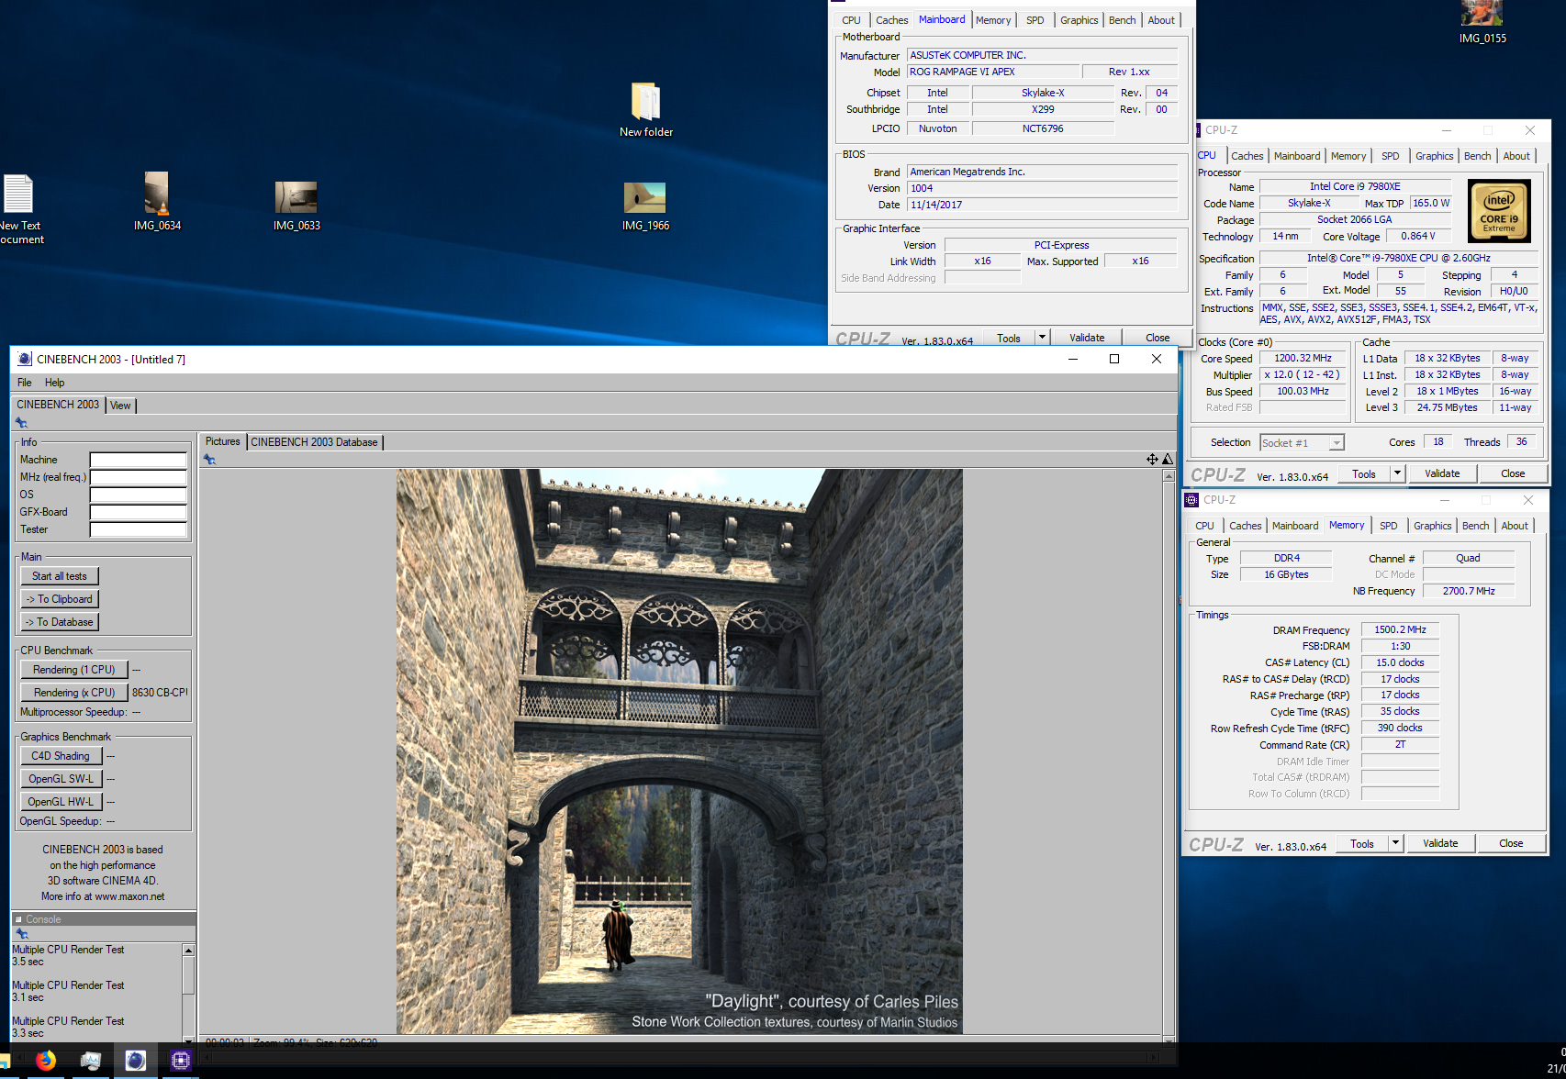Click Tools button in CPU-Z CPU window
Screen dimensions: 1566x1079
tap(1364, 473)
